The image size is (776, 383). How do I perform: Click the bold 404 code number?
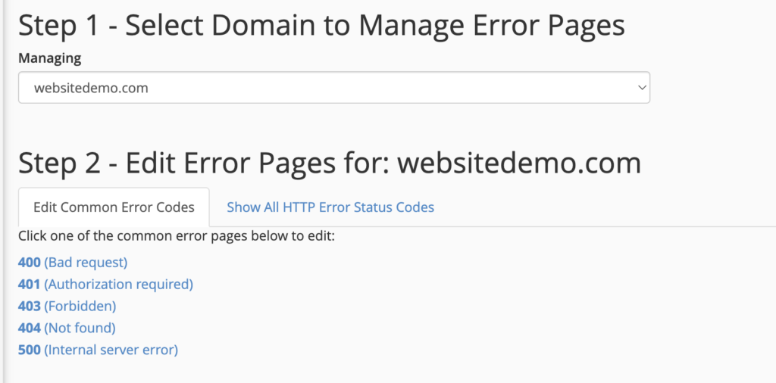tap(30, 329)
